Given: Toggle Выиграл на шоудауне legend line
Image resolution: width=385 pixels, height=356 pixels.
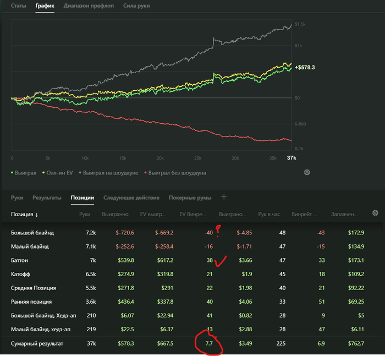Looking at the screenshot, I should (108, 173).
